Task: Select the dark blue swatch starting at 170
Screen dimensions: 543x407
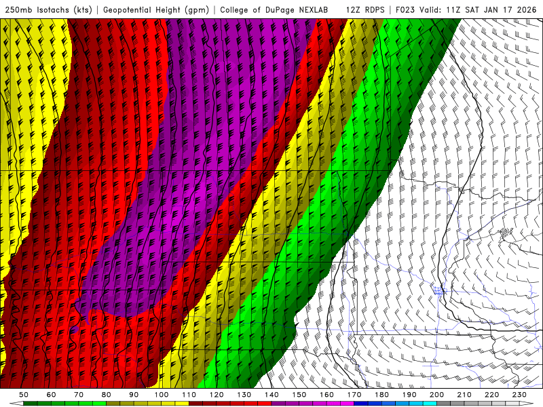Action: 361,404
